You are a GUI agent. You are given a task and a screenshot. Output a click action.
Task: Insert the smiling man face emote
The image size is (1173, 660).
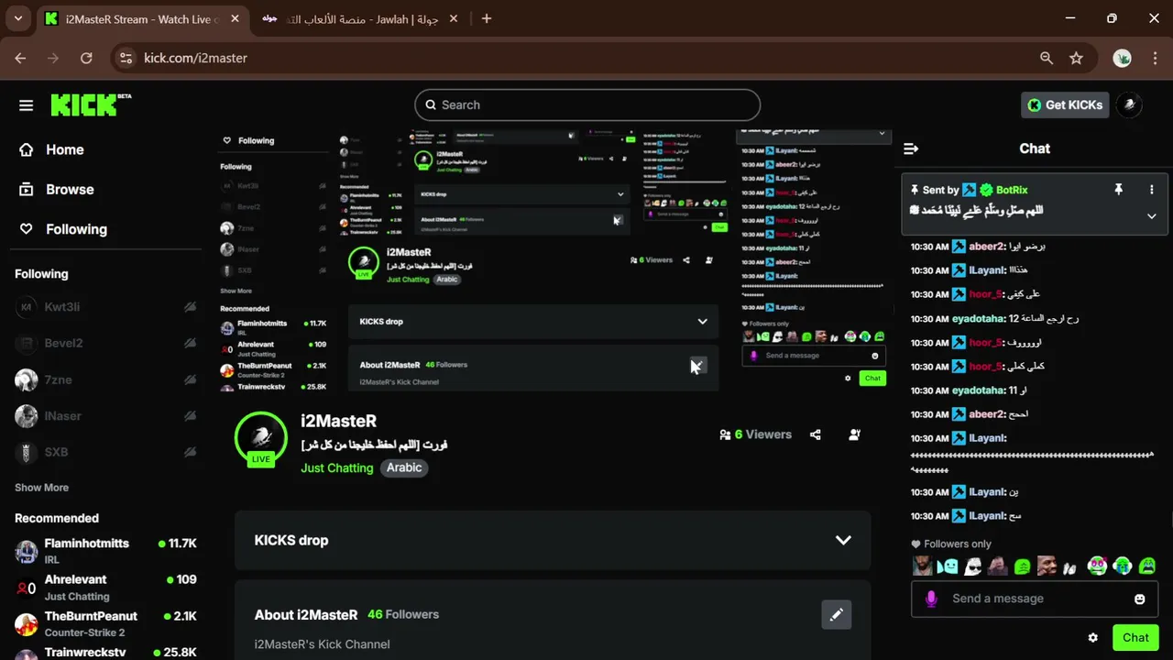[x=1047, y=566]
